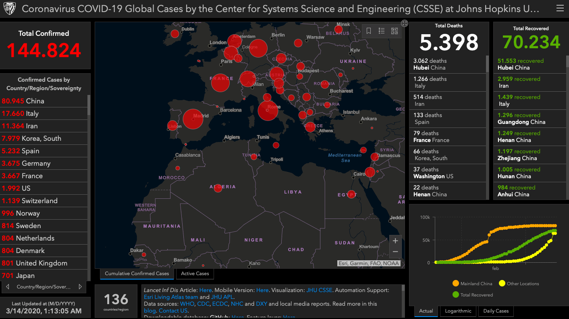This screenshot has width=569, height=319.
Task: Select '801 United Kingdom' in the list
Action: tap(44, 263)
